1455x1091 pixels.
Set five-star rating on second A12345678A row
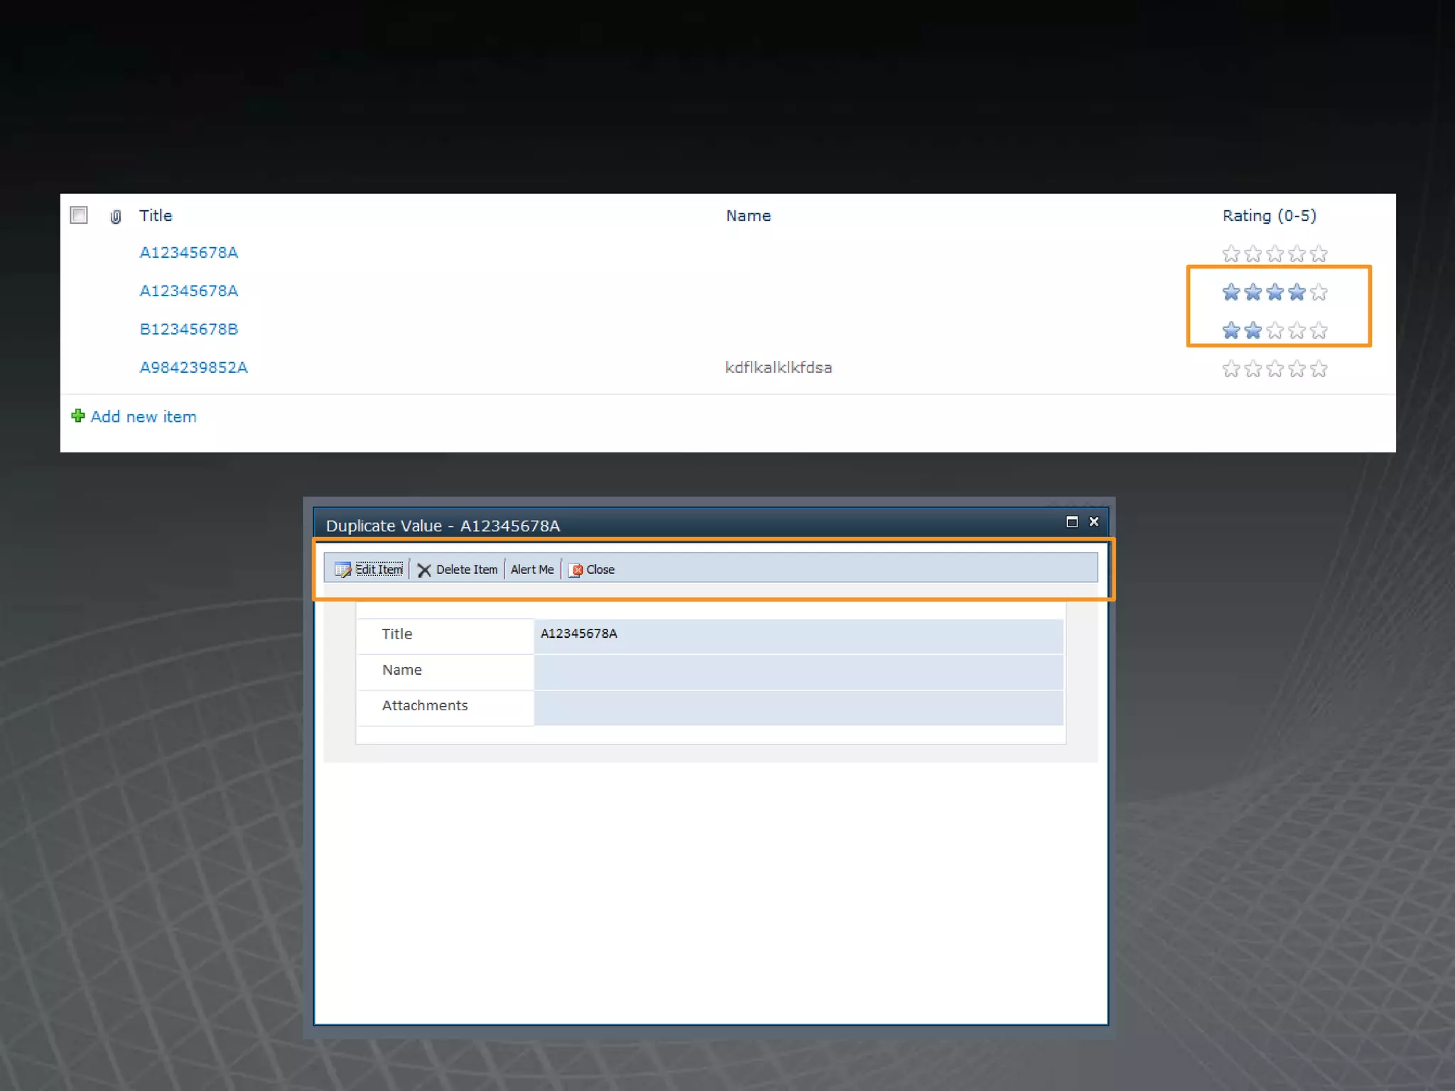pos(1319,292)
